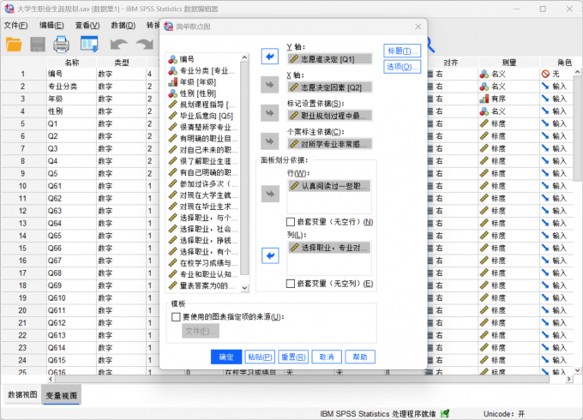
Task: Click the data grid vertical scrollbar down arrow
Action: [x=577, y=370]
